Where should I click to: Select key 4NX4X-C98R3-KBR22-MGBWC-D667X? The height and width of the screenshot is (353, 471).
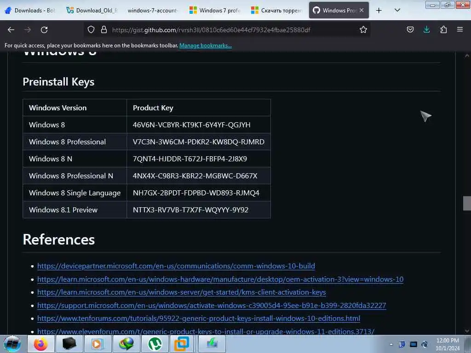[x=195, y=176]
